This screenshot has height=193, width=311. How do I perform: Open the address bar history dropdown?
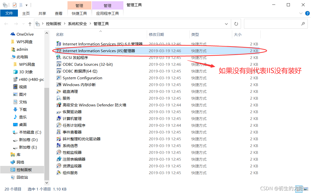[226, 24]
